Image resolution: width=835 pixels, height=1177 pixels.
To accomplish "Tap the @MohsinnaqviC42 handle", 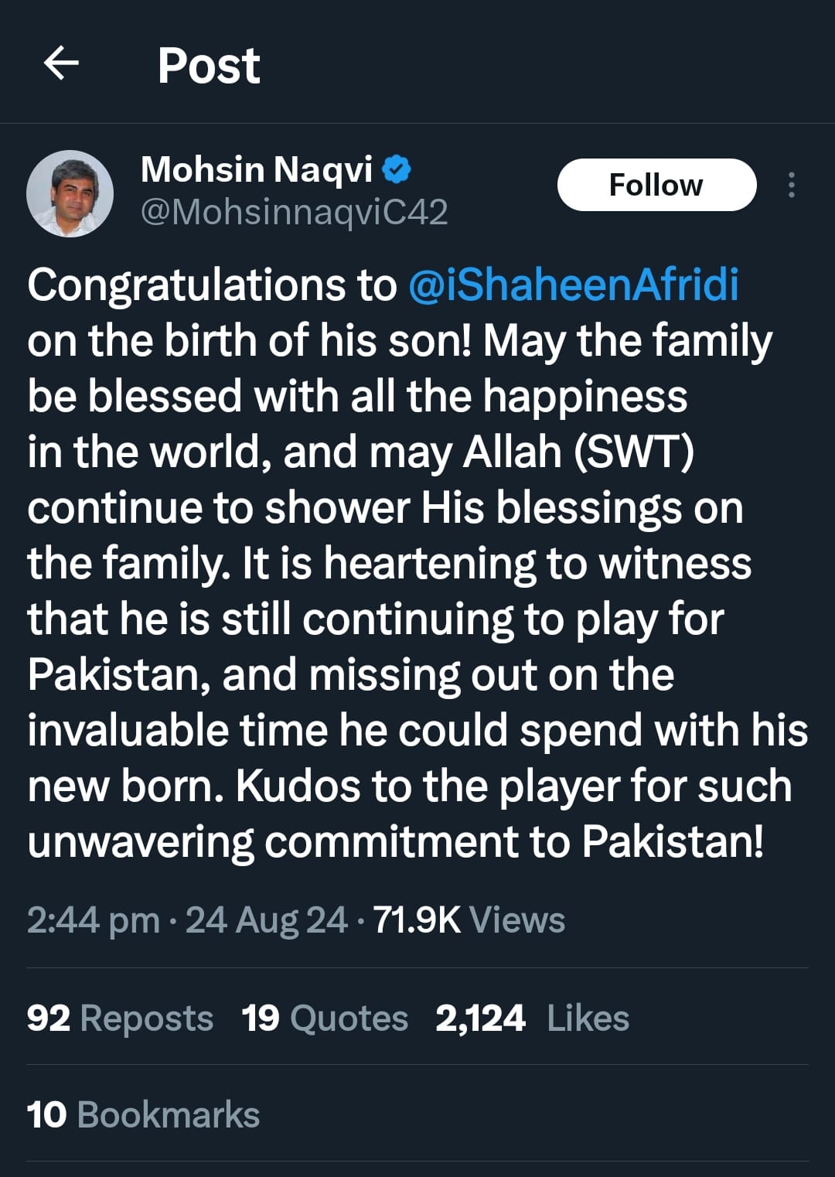I will [x=294, y=213].
